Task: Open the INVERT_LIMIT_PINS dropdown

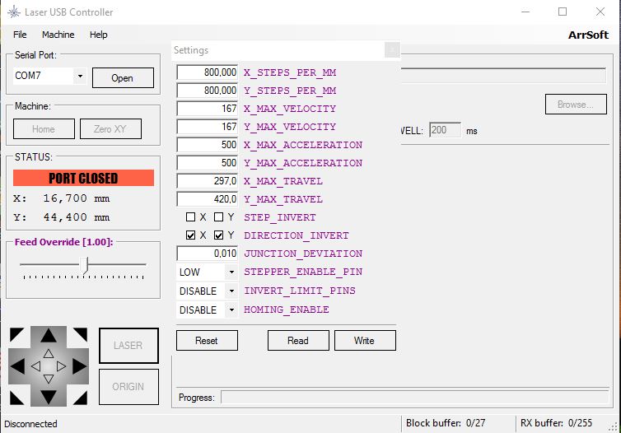Action: [x=231, y=291]
